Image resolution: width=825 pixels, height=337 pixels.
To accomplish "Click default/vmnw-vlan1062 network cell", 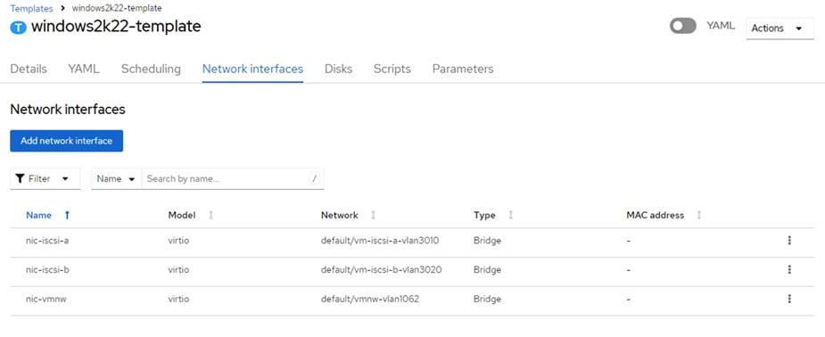I will pos(370,300).
